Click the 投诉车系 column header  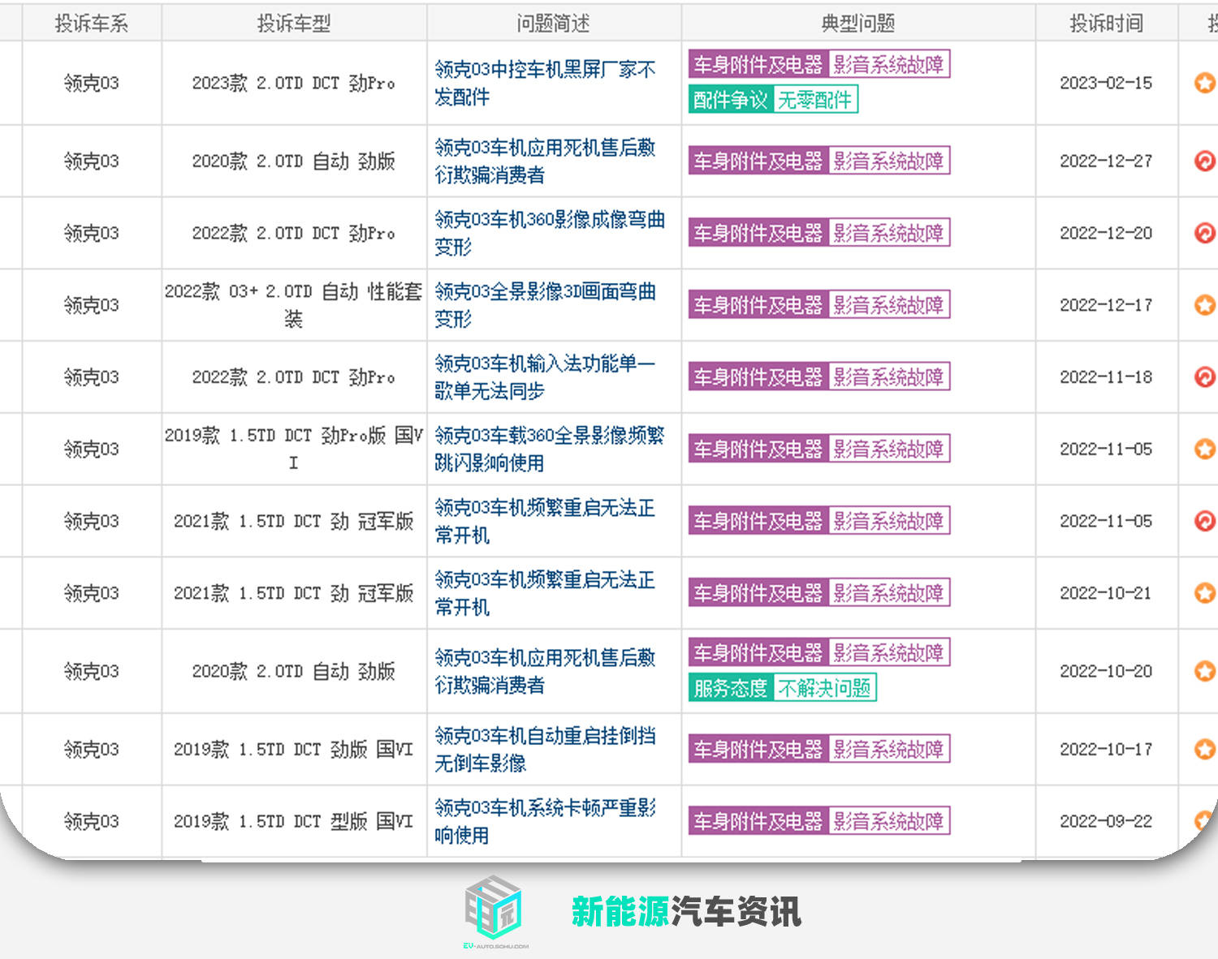[91, 24]
